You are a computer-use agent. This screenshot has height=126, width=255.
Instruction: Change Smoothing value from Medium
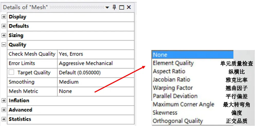pyautogui.click(x=95, y=82)
